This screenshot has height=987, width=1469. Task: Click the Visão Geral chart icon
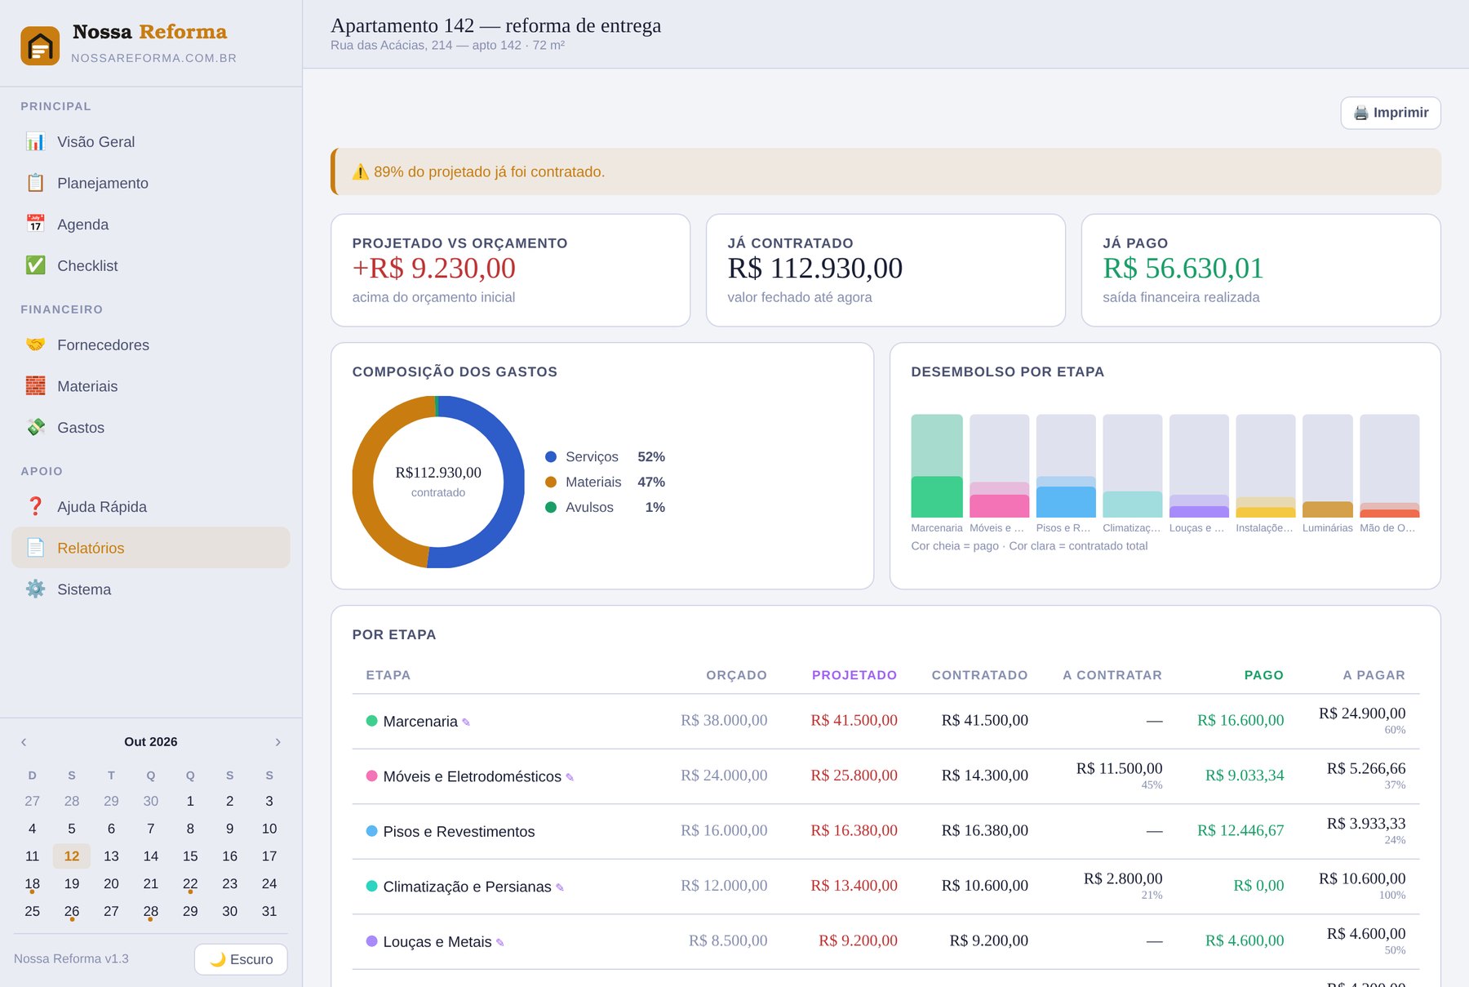click(x=35, y=142)
